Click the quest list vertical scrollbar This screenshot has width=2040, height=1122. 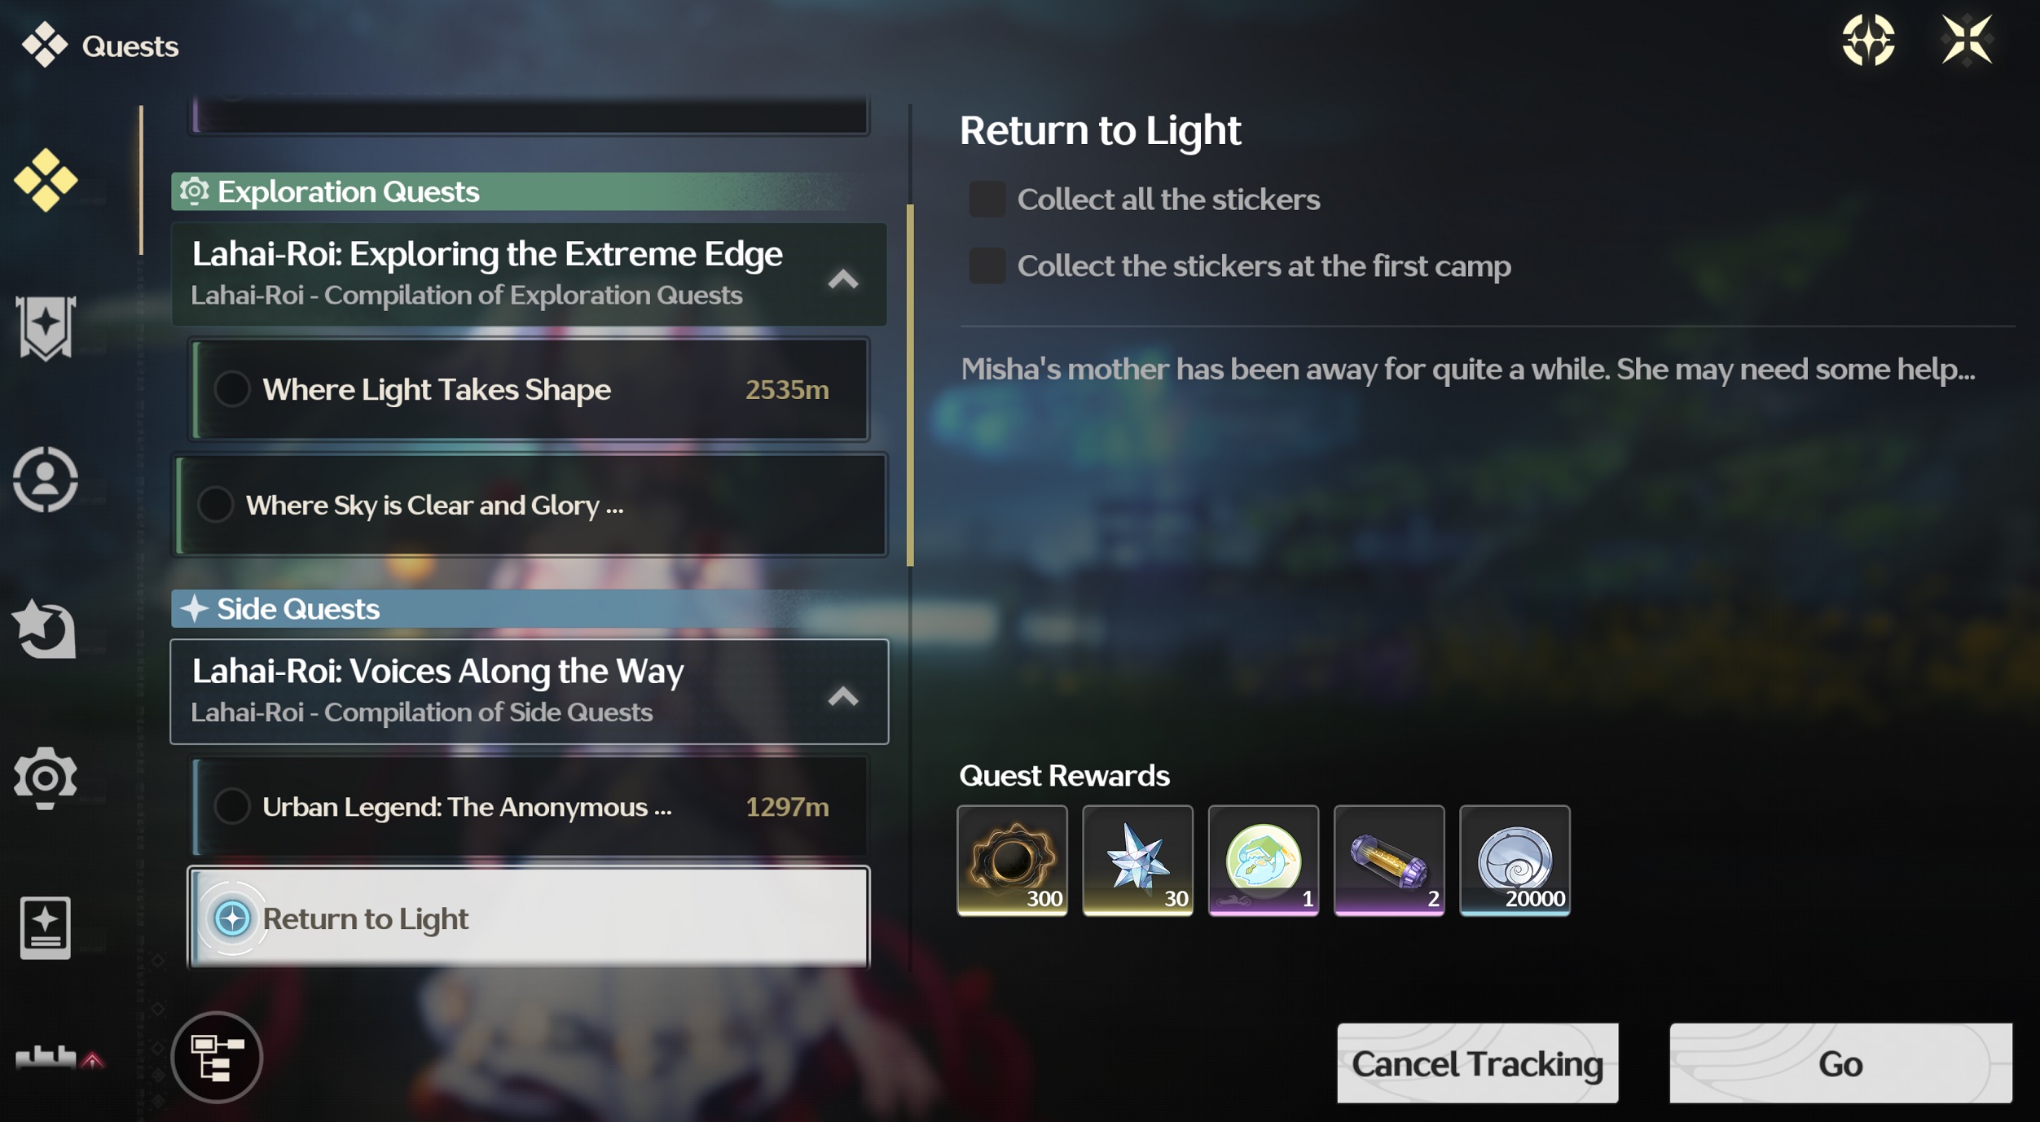tap(910, 384)
